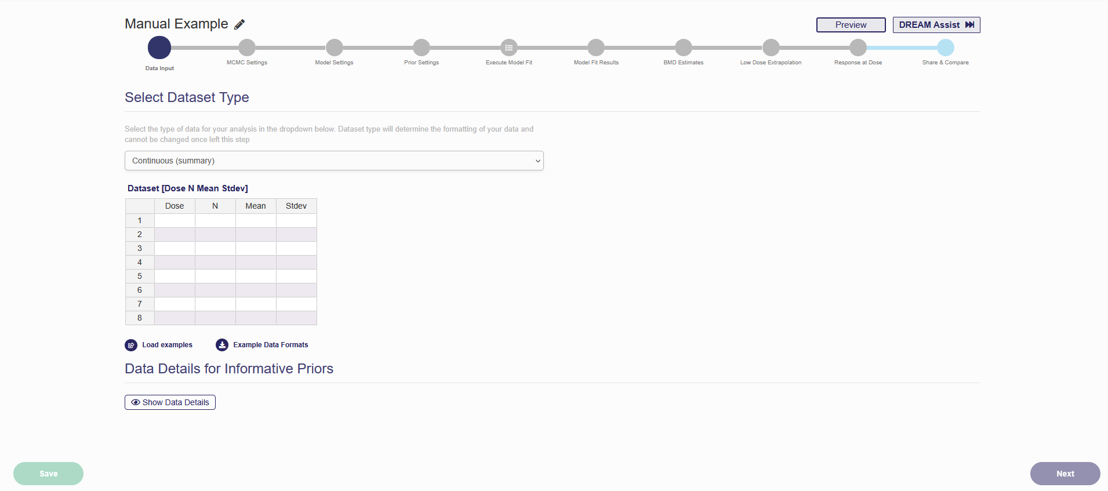
Task: Click the Dose cell in row 1
Action: click(x=174, y=220)
